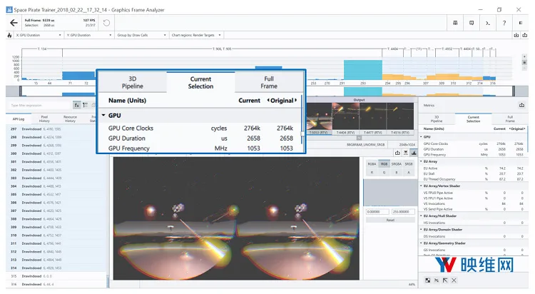Collapse the EU Array metrics section
535x294 pixels.
(x=422, y=161)
